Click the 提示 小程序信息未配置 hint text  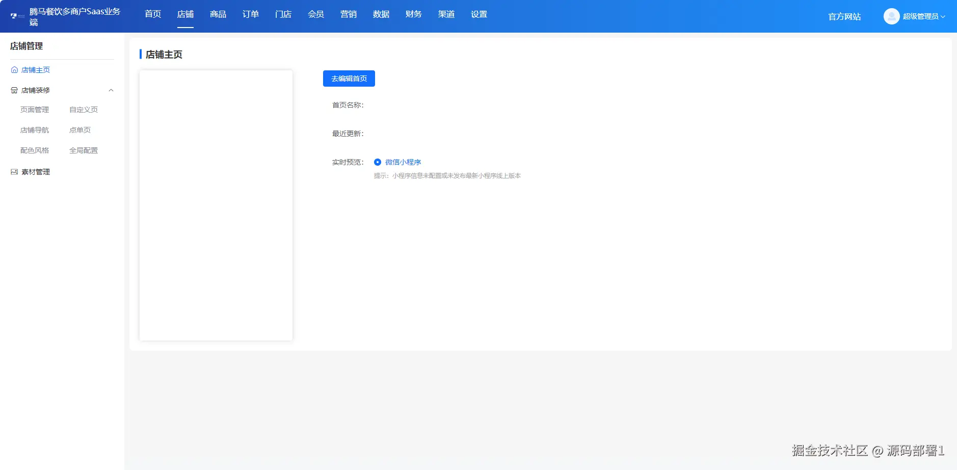pos(447,175)
